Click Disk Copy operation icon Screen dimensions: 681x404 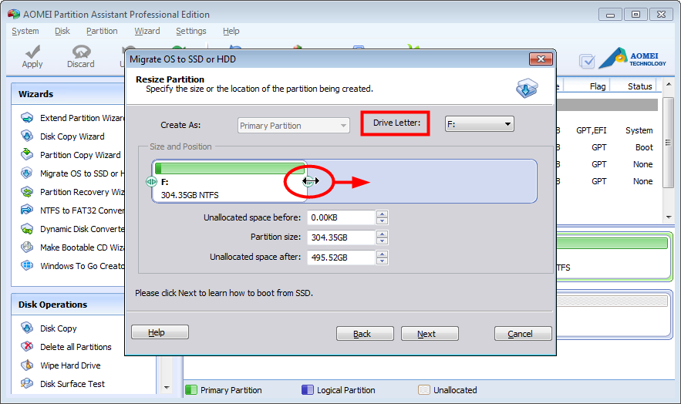(27, 328)
